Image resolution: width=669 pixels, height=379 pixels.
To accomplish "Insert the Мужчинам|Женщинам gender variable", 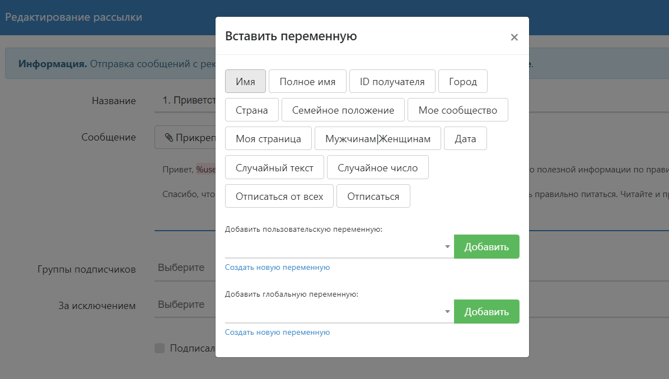I will pos(377,139).
